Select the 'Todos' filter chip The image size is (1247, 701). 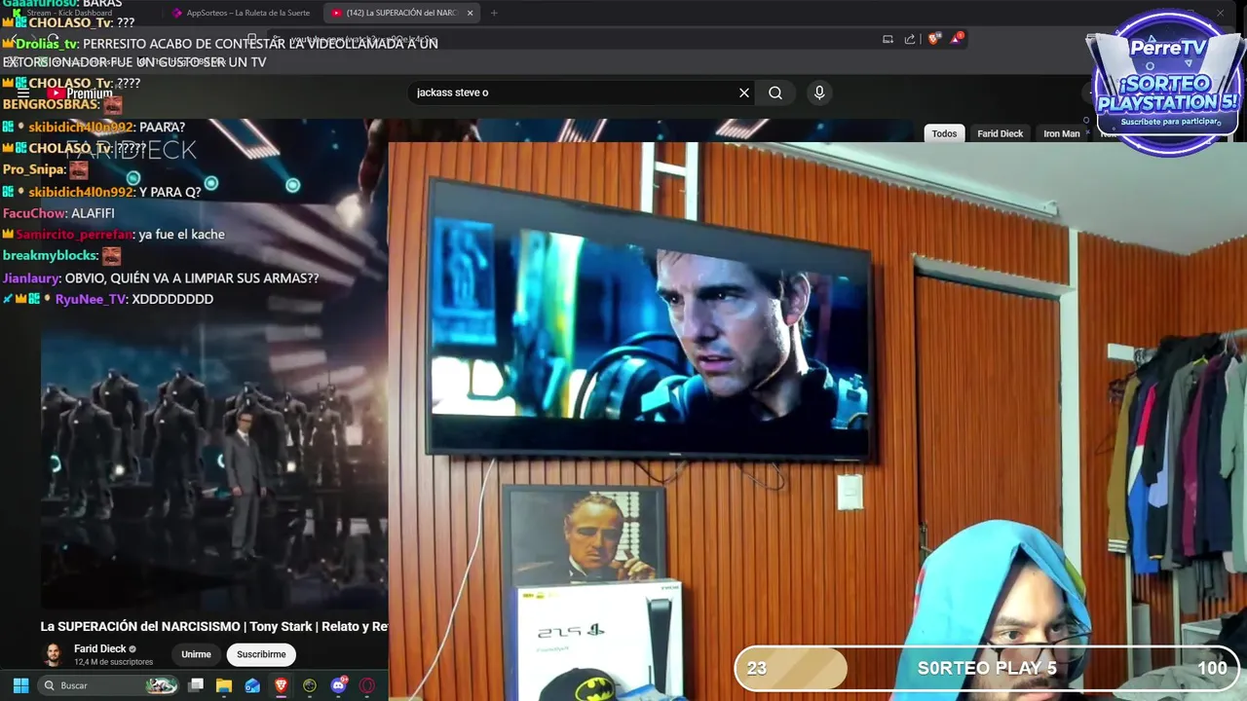coord(944,133)
